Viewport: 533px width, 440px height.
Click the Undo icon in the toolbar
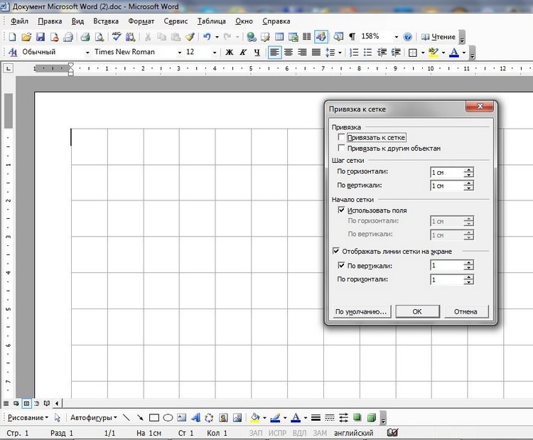pos(207,37)
